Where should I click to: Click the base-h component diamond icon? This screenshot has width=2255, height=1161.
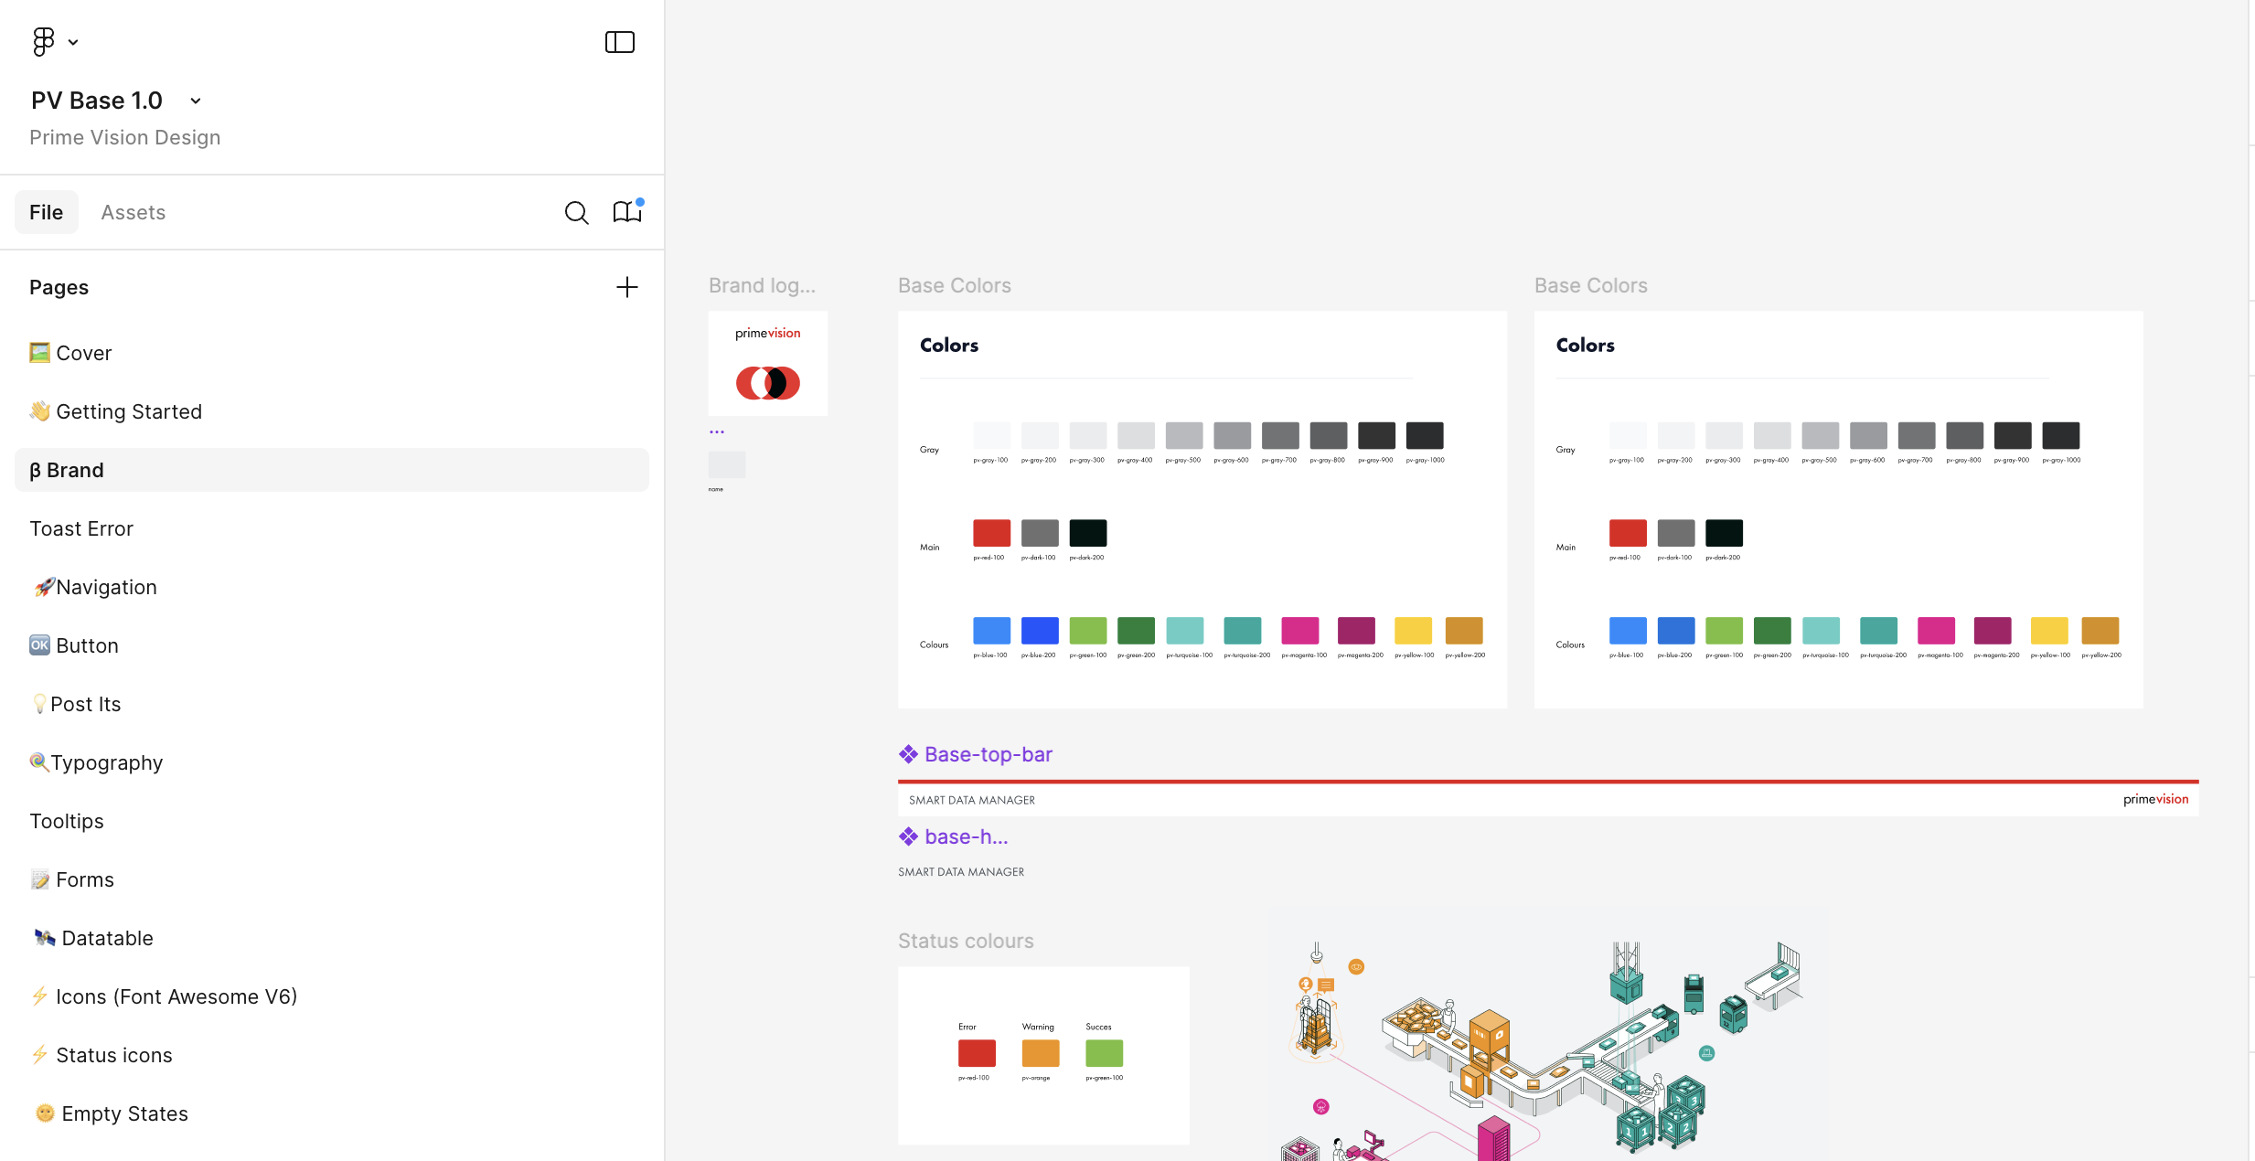coord(908,836)
